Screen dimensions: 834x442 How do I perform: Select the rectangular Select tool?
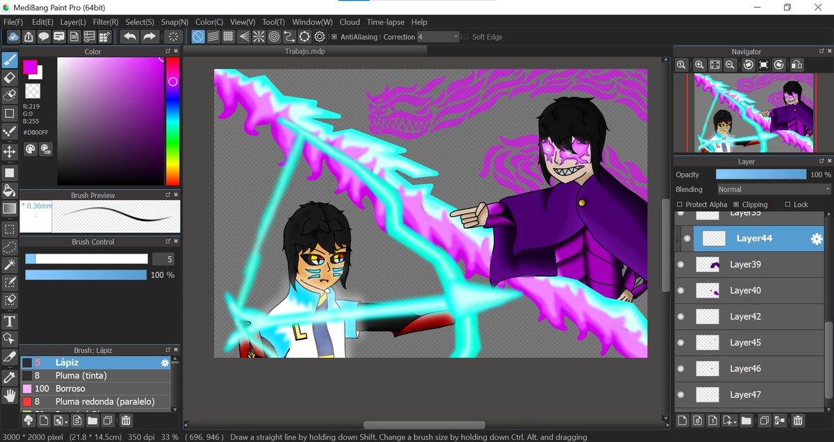click(10, 229)
